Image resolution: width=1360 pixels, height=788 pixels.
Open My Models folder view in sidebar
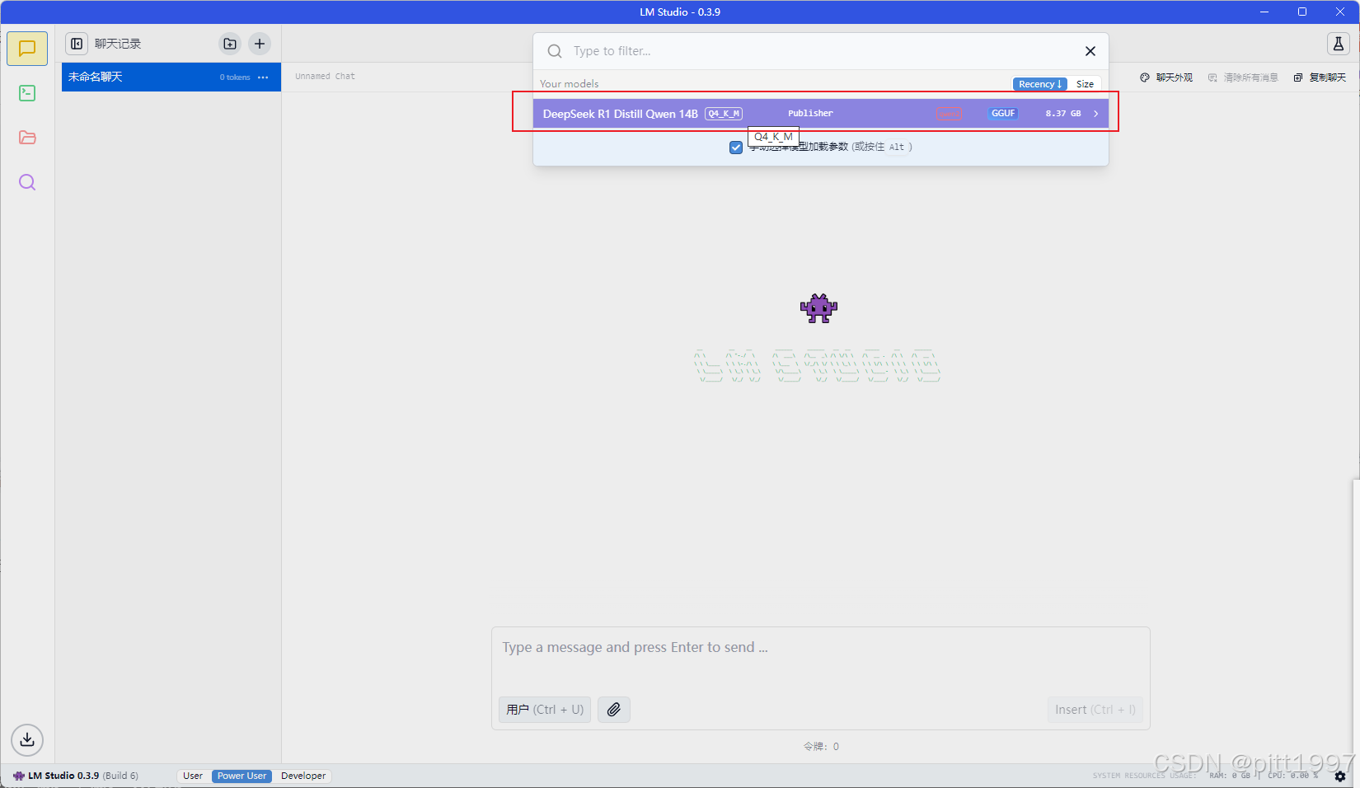click(27, 138)
